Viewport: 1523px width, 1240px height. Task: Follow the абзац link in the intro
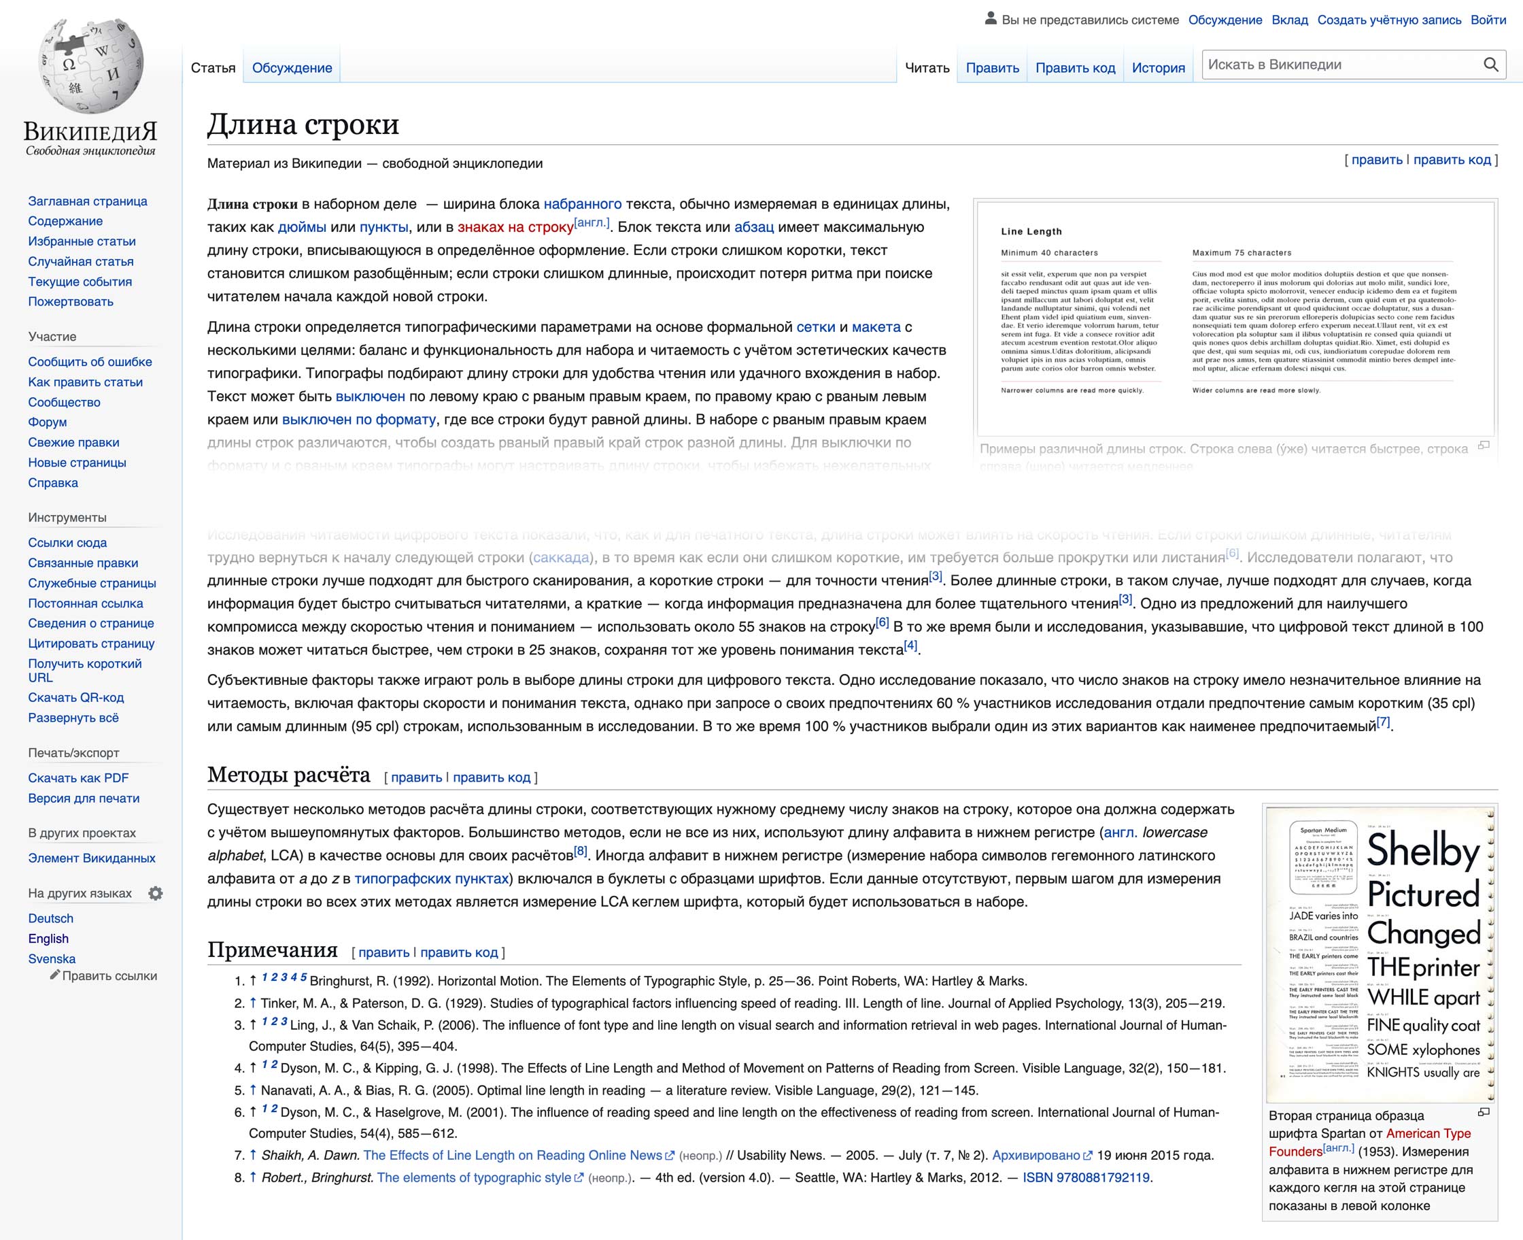754,227
